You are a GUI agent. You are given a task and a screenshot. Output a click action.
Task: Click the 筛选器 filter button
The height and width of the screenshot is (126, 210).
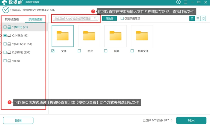pyautogui.click(x=109, y=19)
